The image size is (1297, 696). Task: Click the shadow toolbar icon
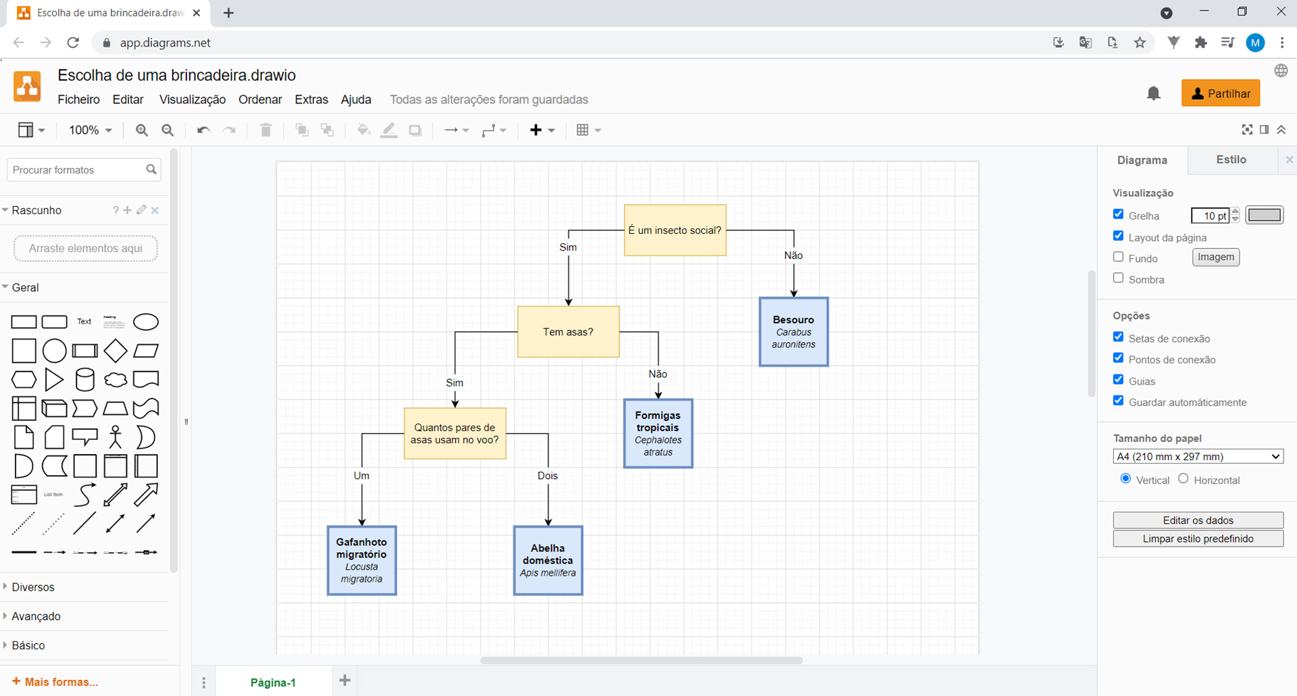pyautogui.click(x=415, y=130)
